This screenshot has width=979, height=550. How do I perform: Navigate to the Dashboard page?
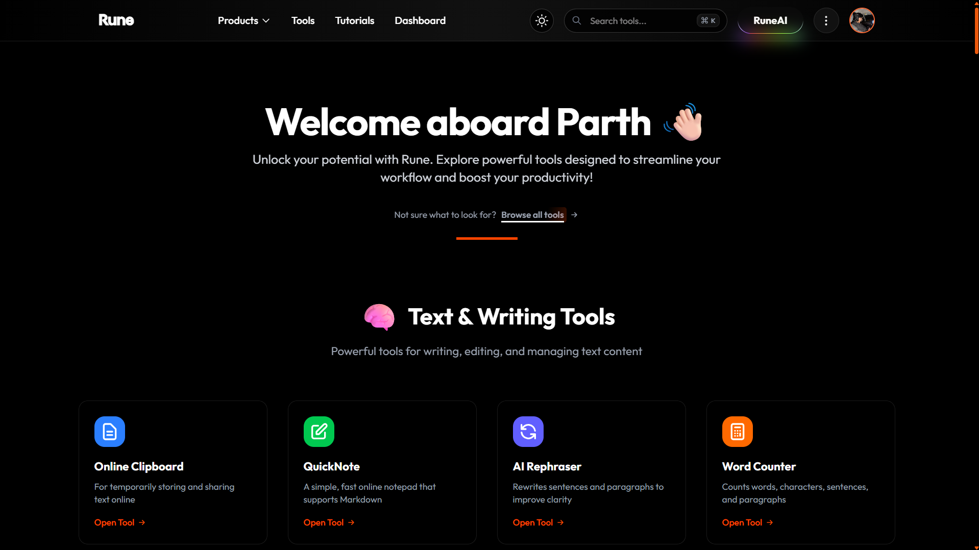[420, 21]
